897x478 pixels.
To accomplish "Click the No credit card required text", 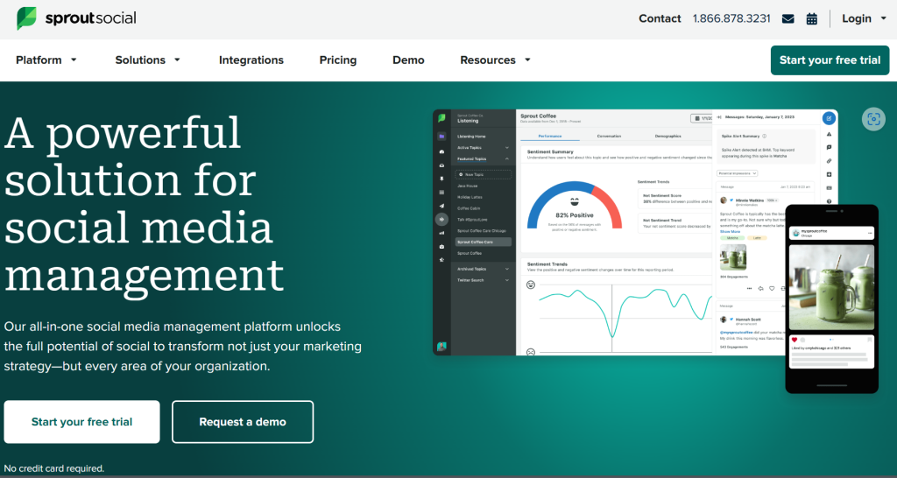I will 54,468.
